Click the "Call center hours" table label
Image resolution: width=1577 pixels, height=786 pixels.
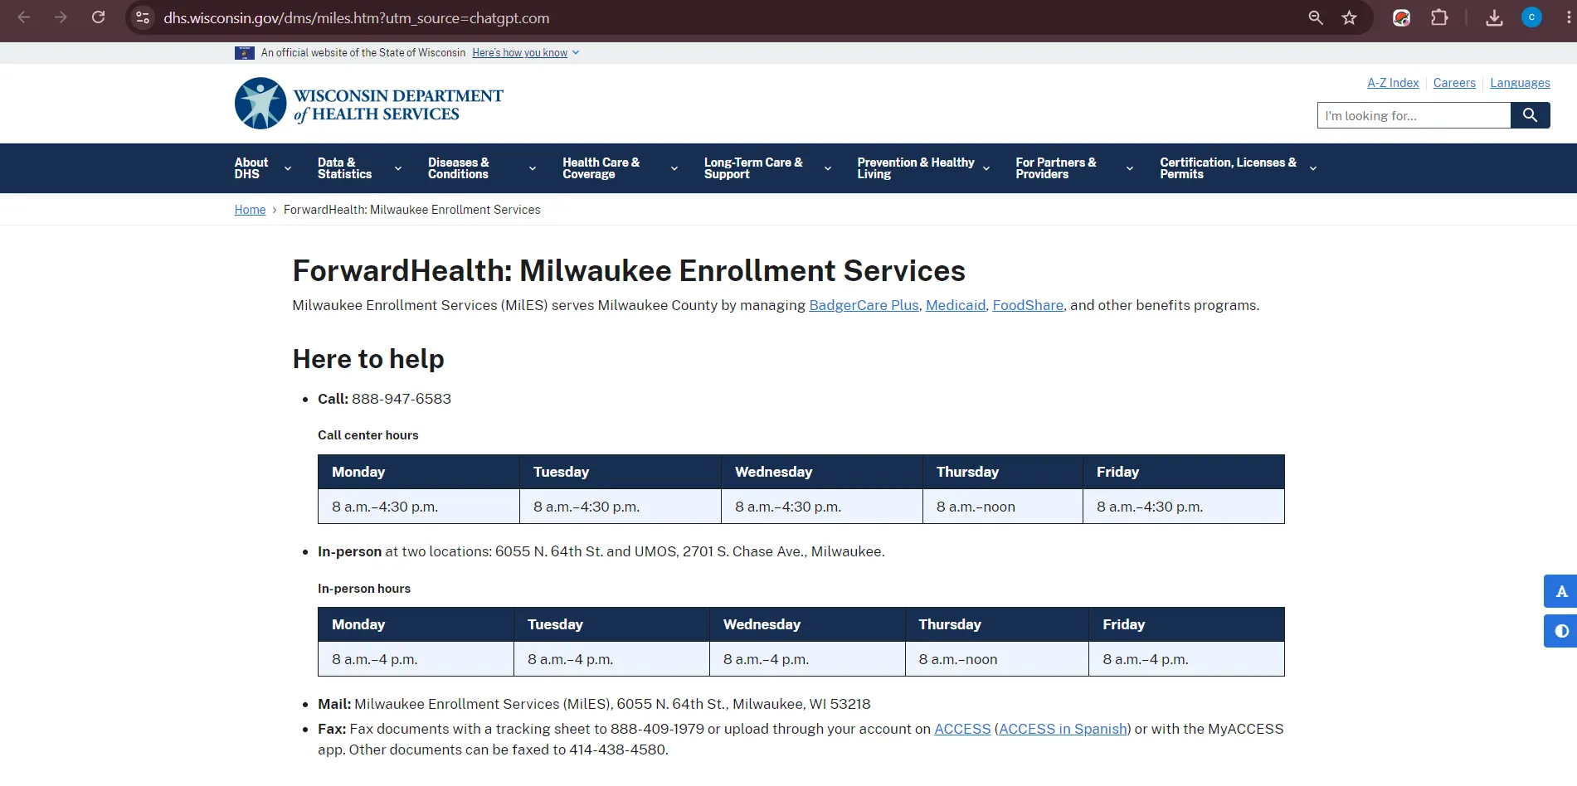(x=368, y=435)
